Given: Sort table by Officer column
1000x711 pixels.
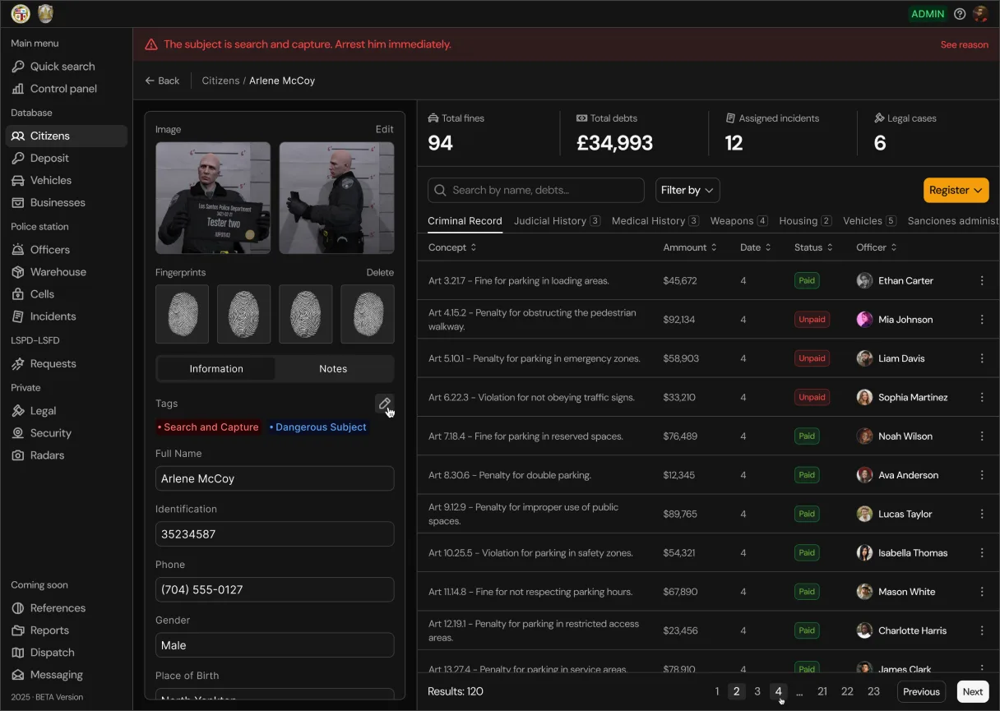Looking at the screenshot, I should 877,247.
